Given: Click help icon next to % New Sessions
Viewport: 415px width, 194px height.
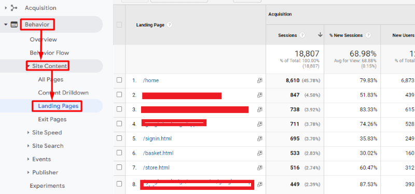Looking at the screenshot, I should pos(368,35).
